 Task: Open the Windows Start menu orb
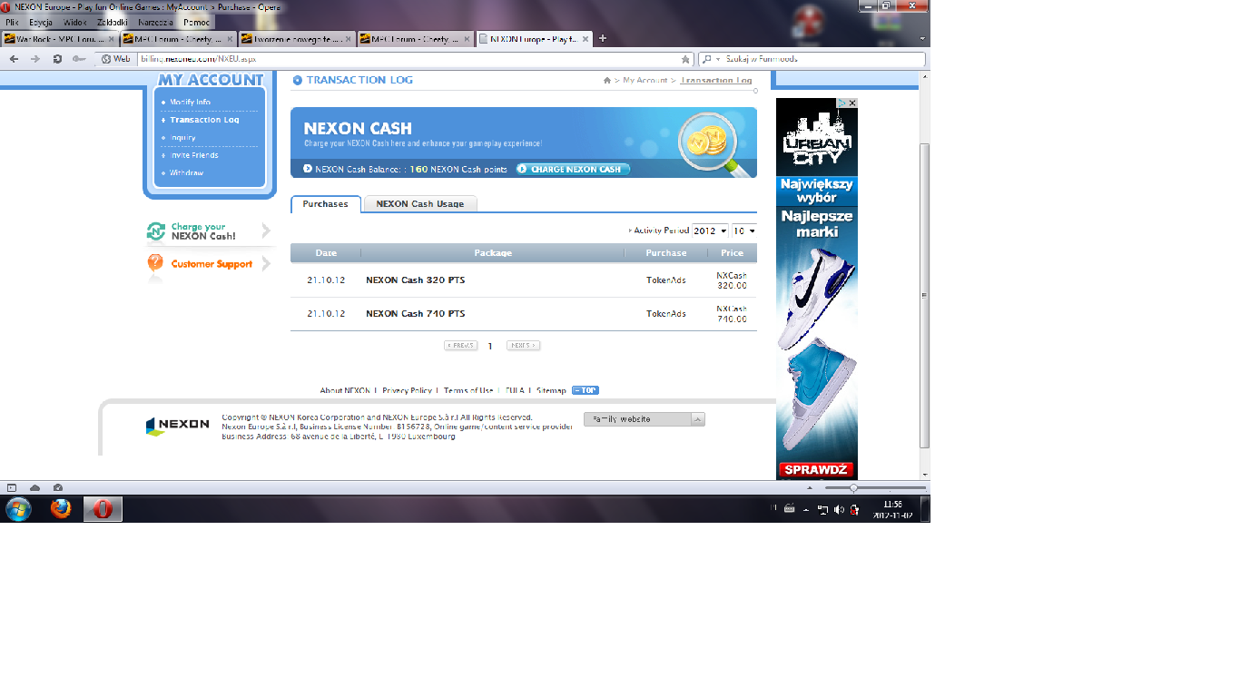(18, 509)
